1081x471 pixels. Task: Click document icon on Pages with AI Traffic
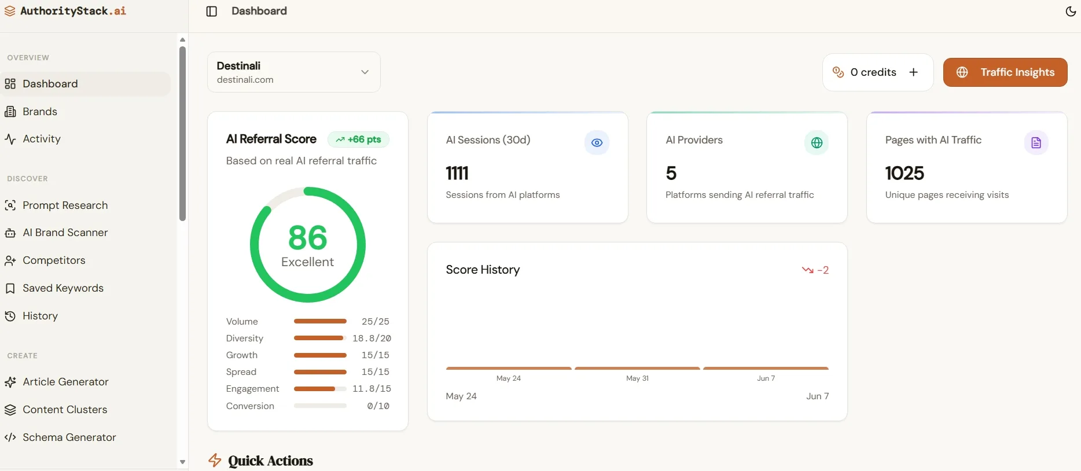(x=1036, y=142)
